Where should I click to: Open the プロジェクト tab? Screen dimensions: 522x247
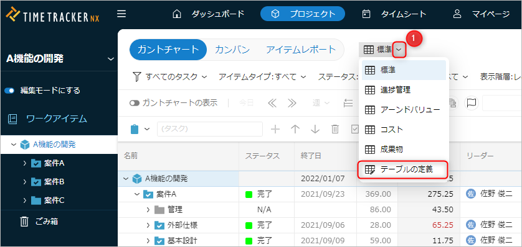[x=303, y=14]
